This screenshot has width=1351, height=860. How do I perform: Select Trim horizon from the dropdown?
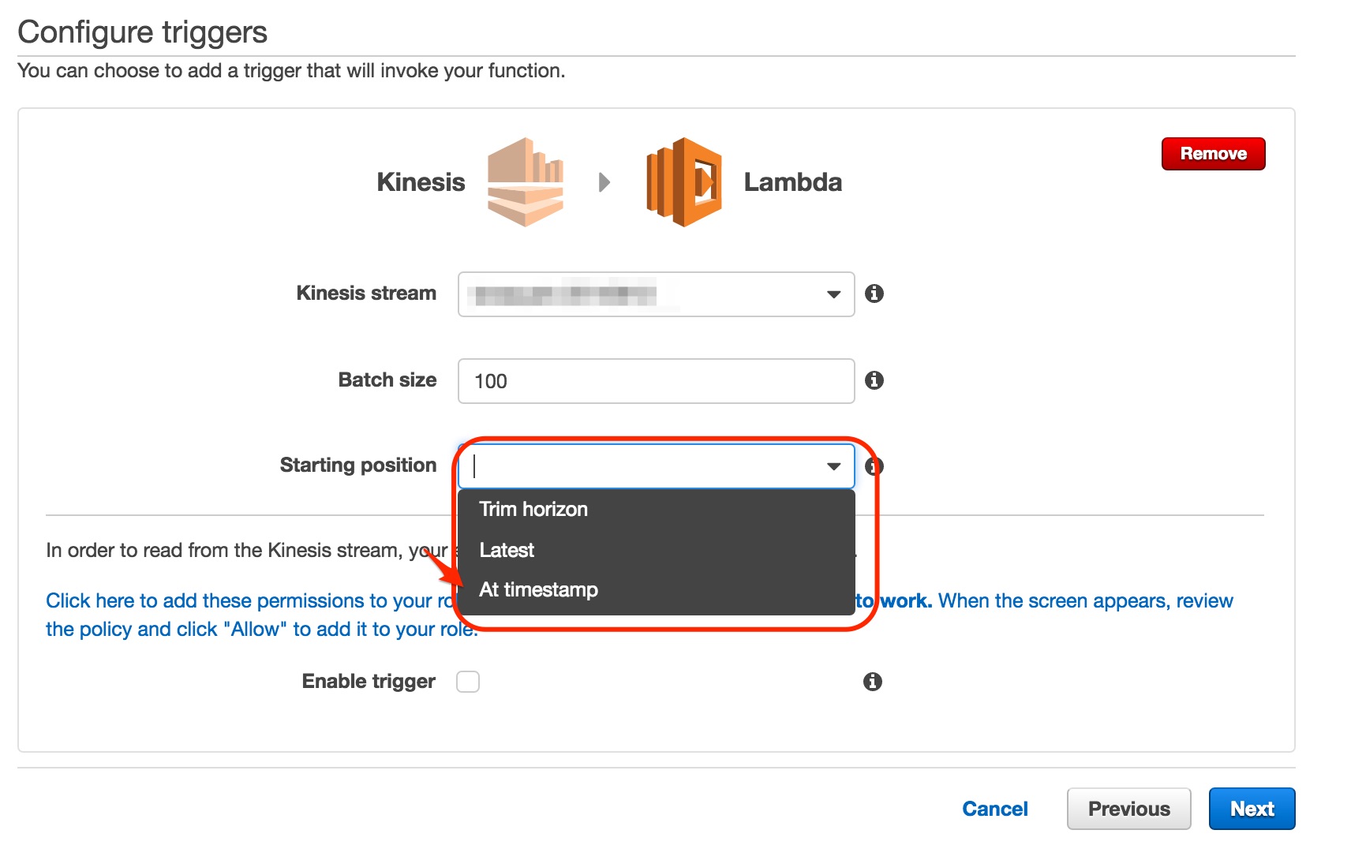(x=533, y=509)
